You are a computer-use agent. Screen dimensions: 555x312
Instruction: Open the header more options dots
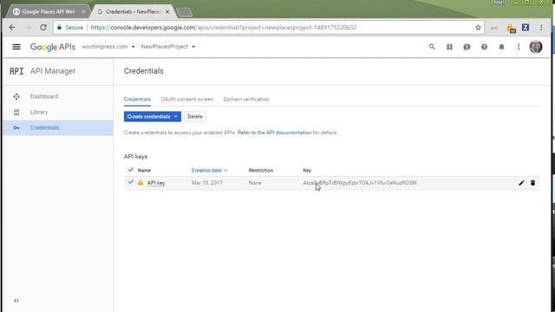(519, 47)
